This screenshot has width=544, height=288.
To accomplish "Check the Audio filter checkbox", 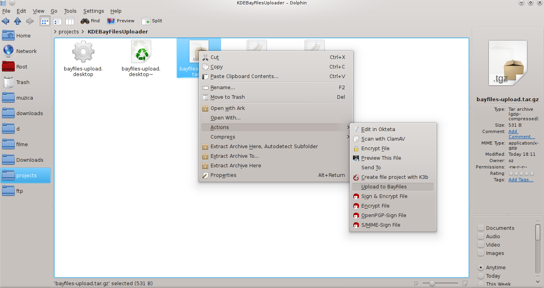I will pos(481,236).
